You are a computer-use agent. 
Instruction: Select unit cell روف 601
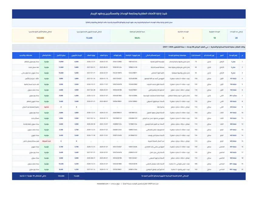[233, 164]
